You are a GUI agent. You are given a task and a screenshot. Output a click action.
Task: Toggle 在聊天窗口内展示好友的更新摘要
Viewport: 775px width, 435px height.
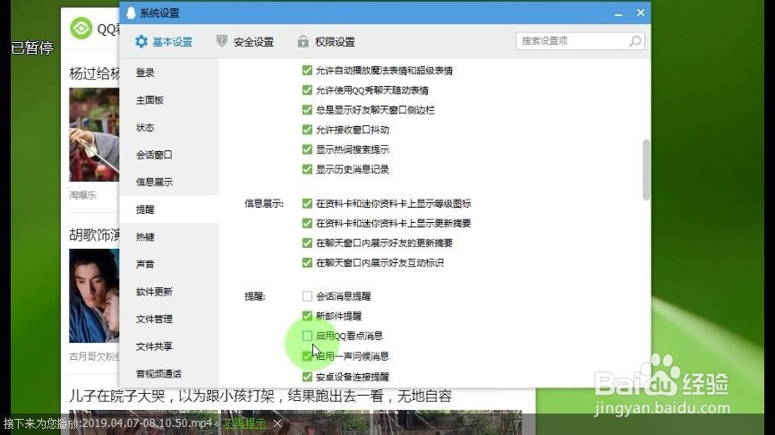click(x=307, y=243)
